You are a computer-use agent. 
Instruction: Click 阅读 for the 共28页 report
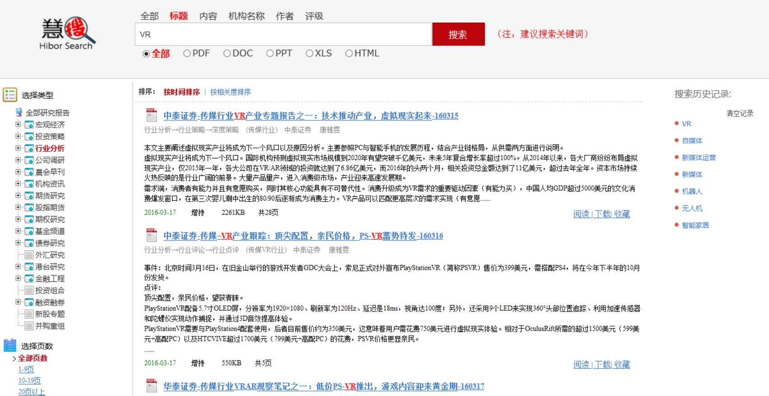point(581,214)
